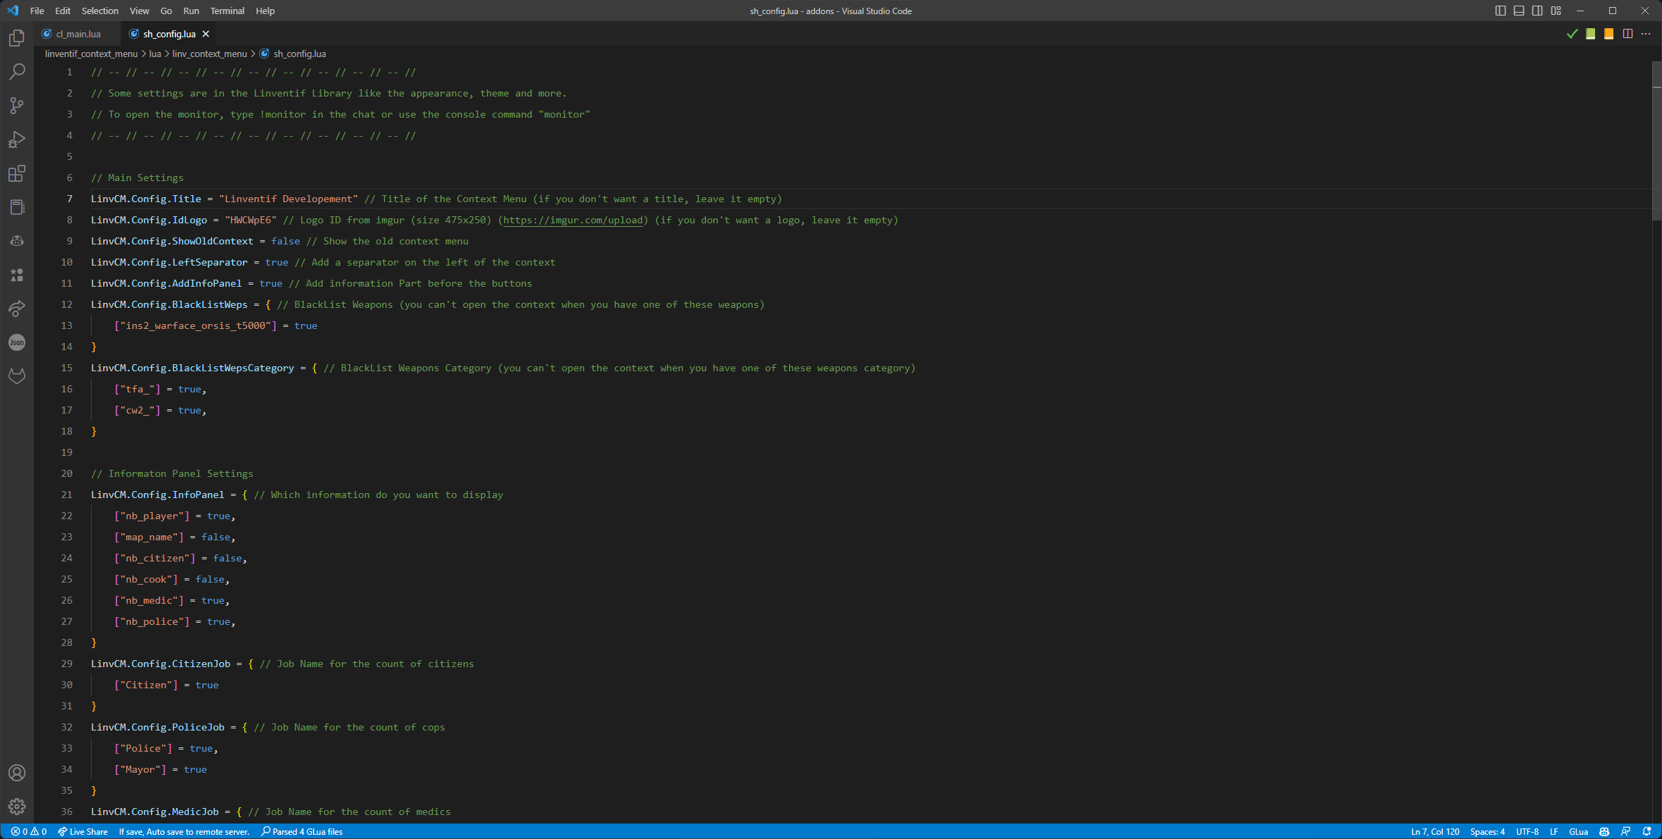Change the file encoding UTF-8

coord(1527,832)
